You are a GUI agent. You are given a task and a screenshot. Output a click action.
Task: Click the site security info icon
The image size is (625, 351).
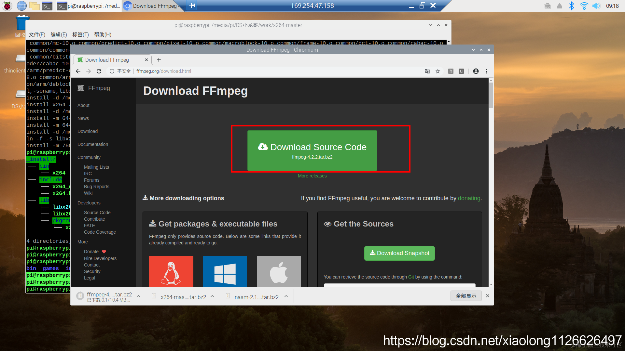[x=112, y=71]
